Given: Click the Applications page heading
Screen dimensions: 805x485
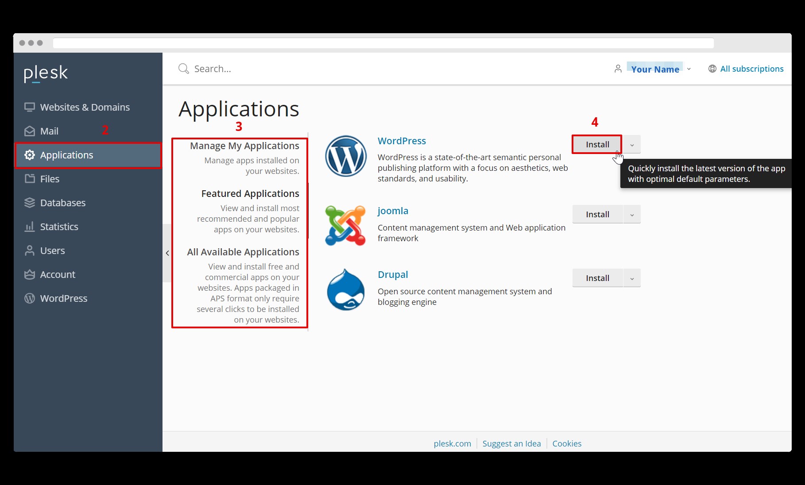Looking at the screenshot, I should pos(239,109).
